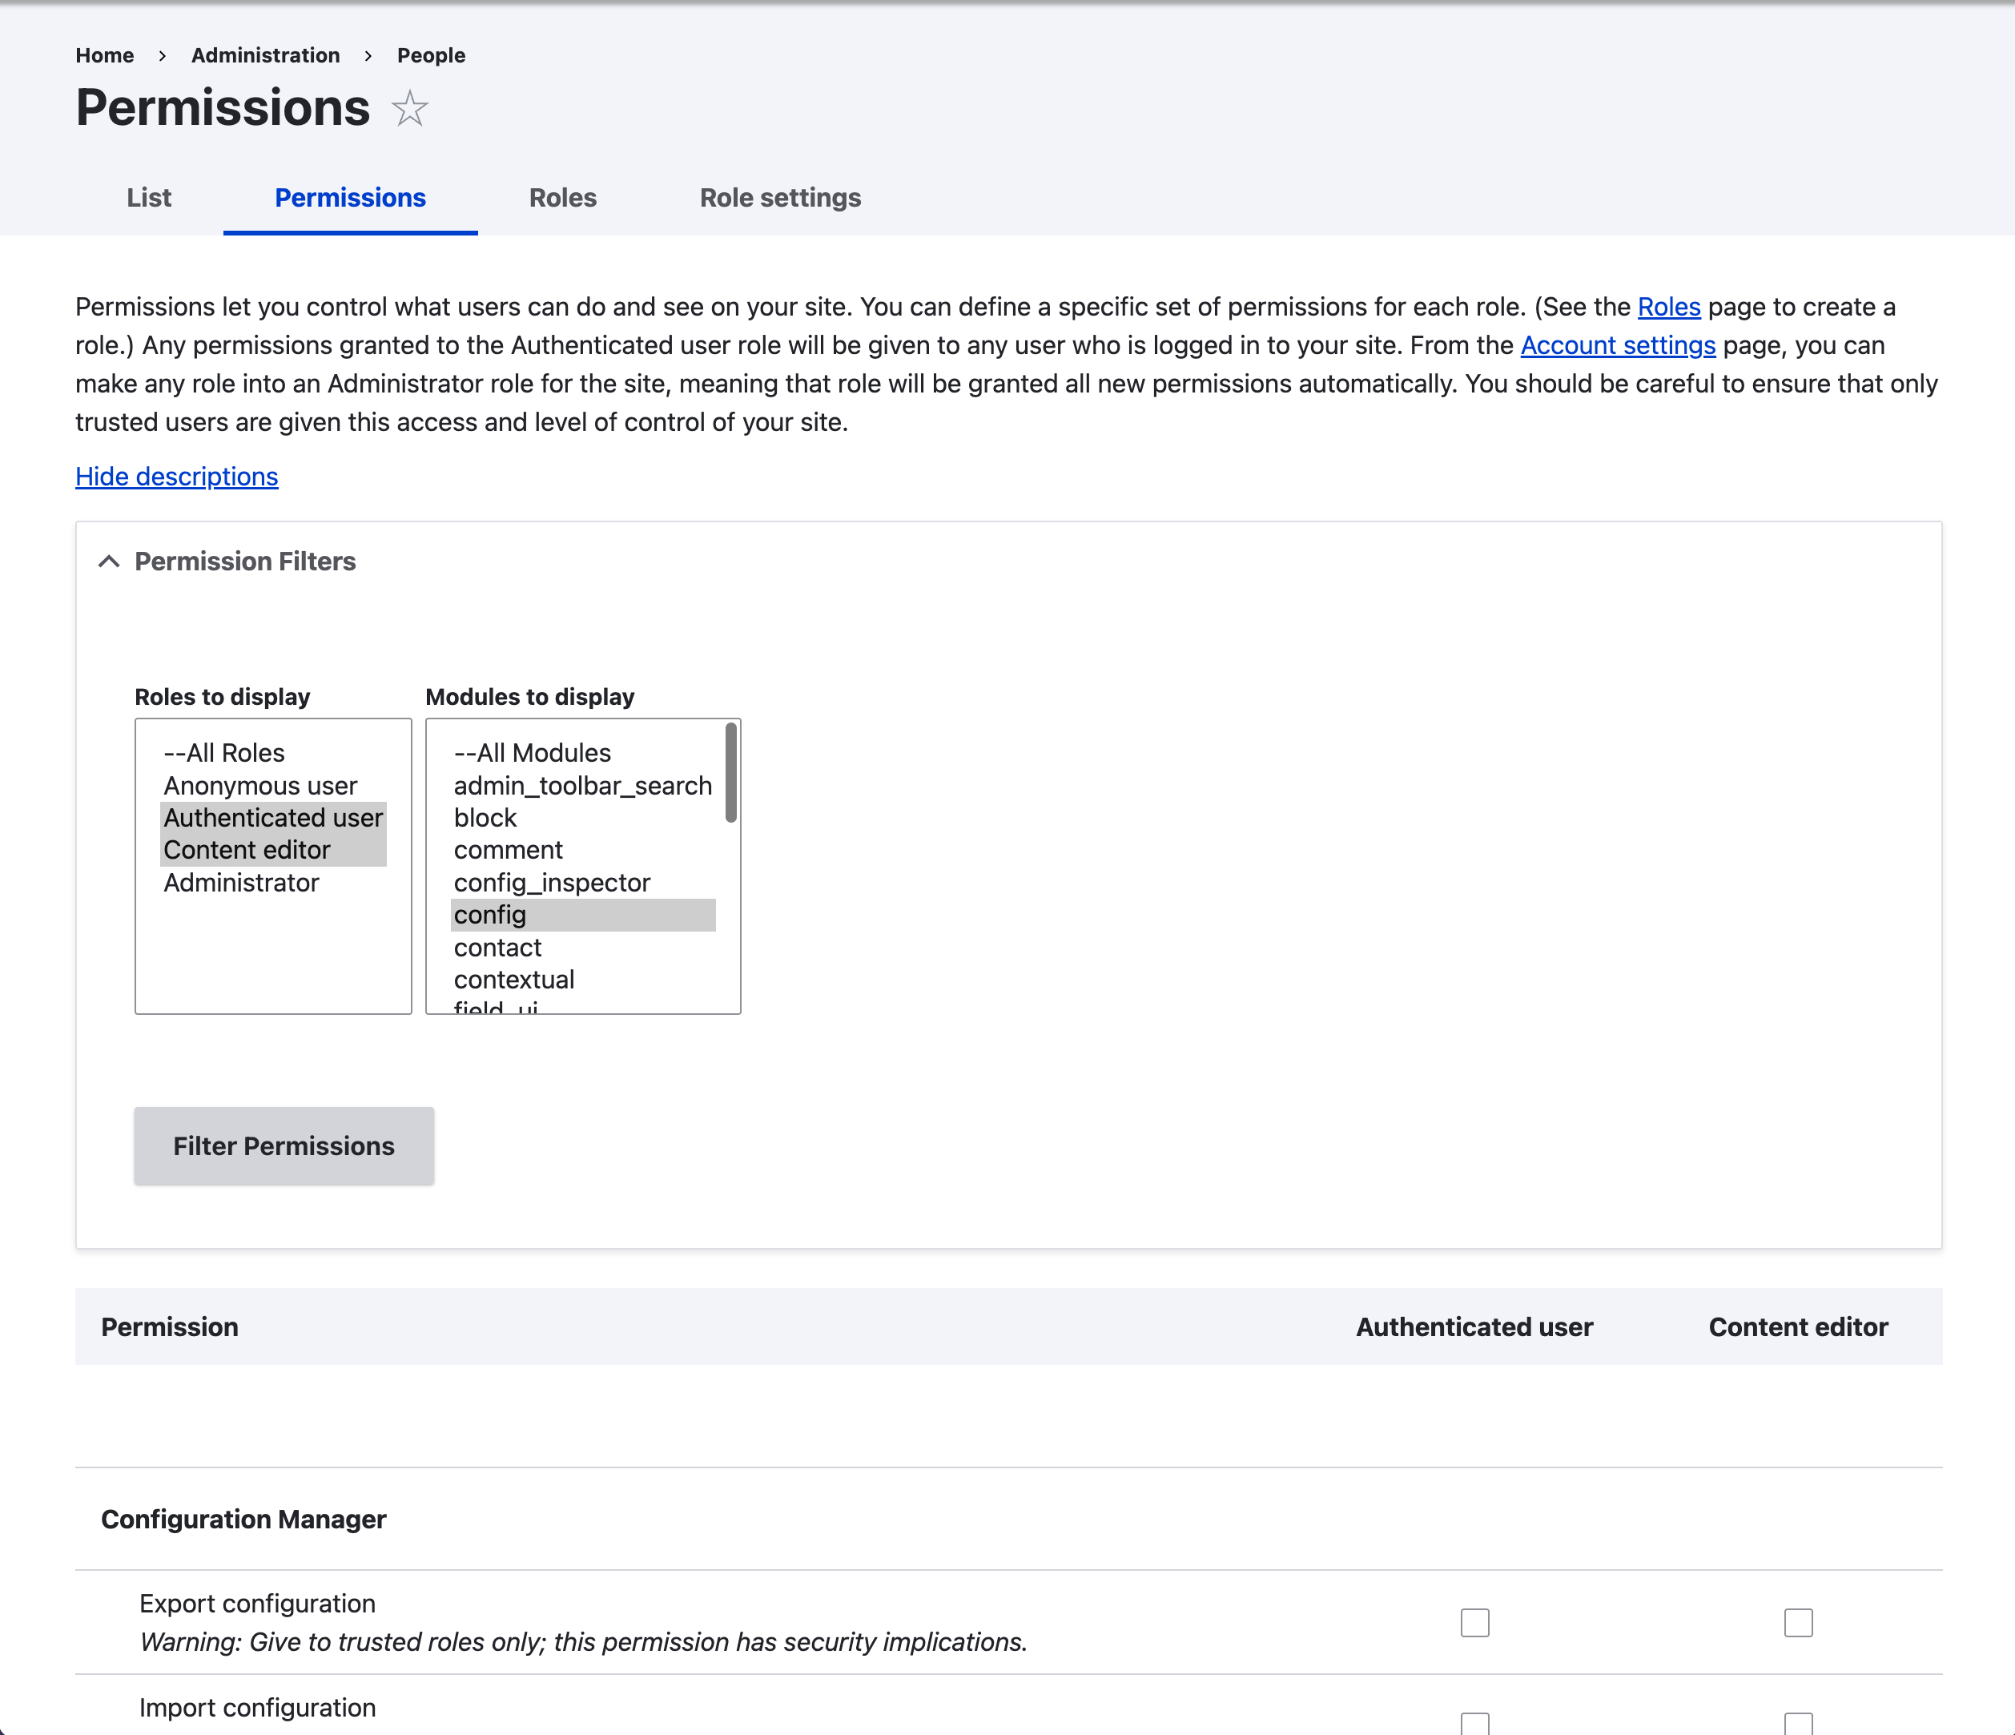Choose config_inspector in modules list
Image resolution: width=2015 pixels, height=1735 pixels.
click(551, 883)
